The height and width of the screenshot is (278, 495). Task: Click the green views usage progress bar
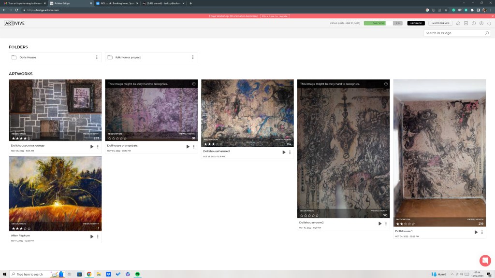375,23
